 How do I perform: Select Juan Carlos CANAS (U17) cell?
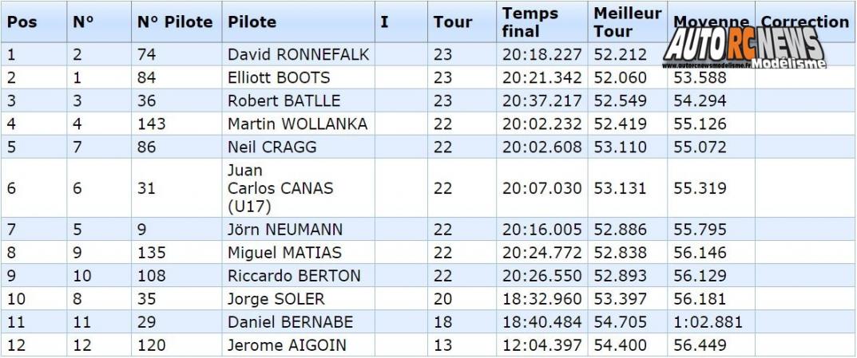click(280, 188)
